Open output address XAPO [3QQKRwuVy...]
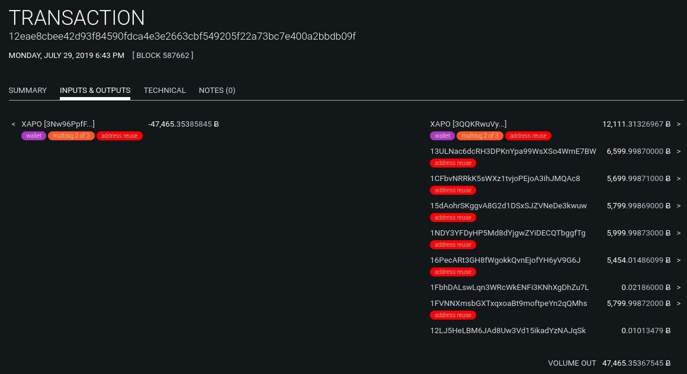Screen dimensions: 687x374 click(468, 124)
